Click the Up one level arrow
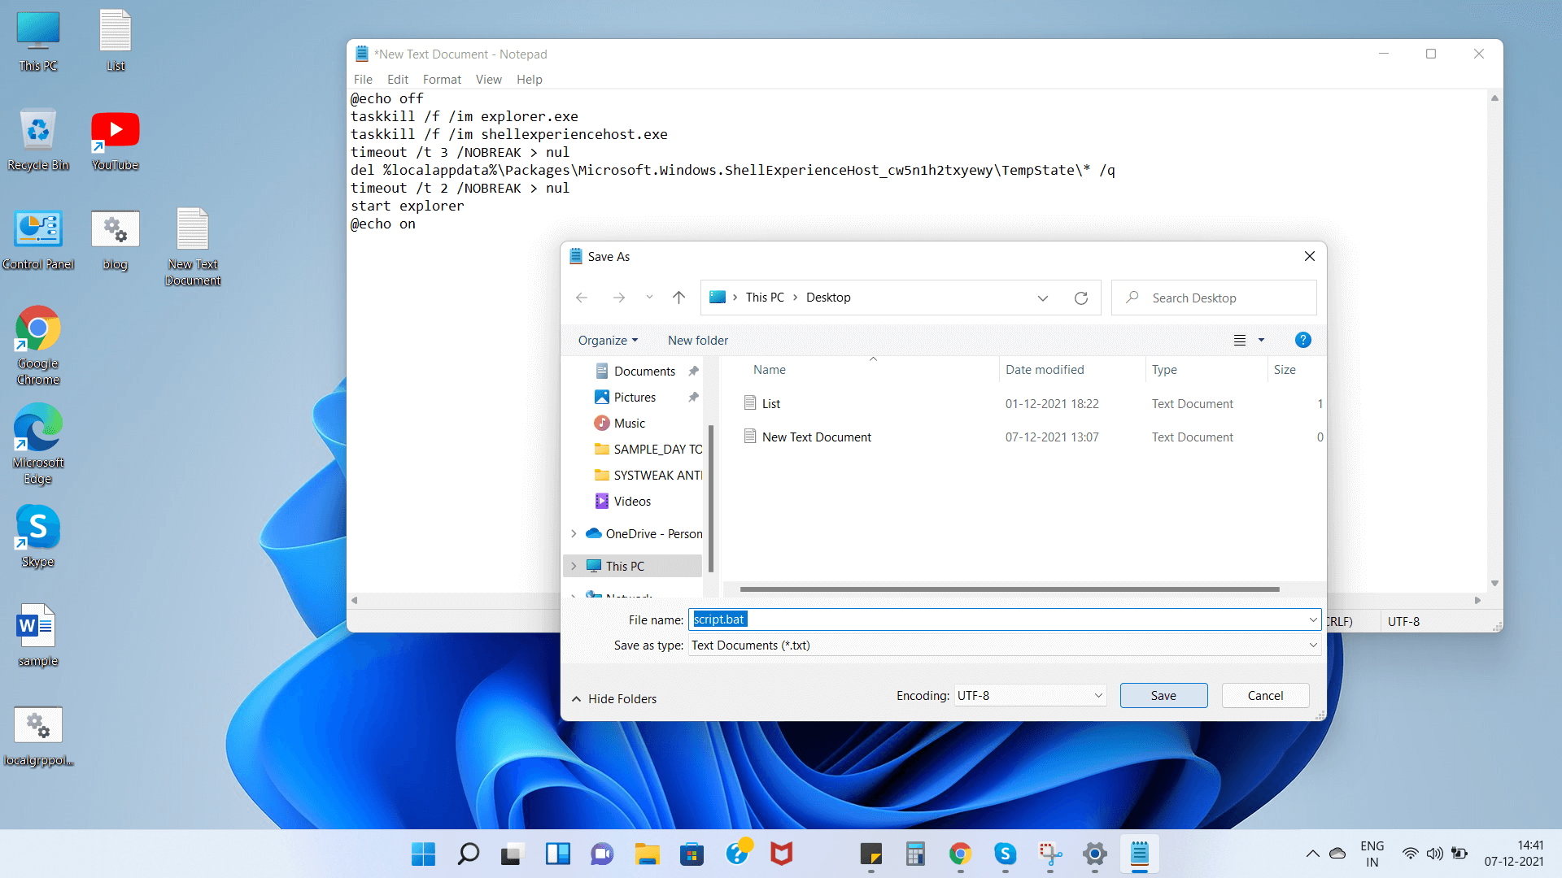 (x=678, y=298)
